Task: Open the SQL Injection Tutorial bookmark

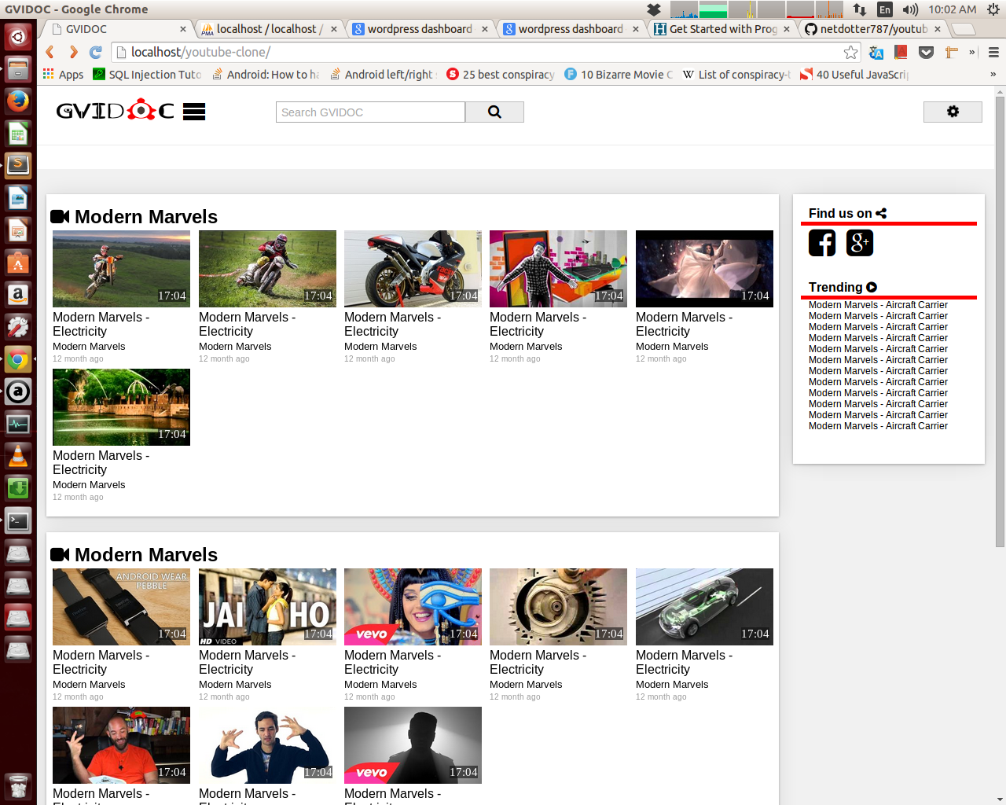Action: (x=147, y=74)
